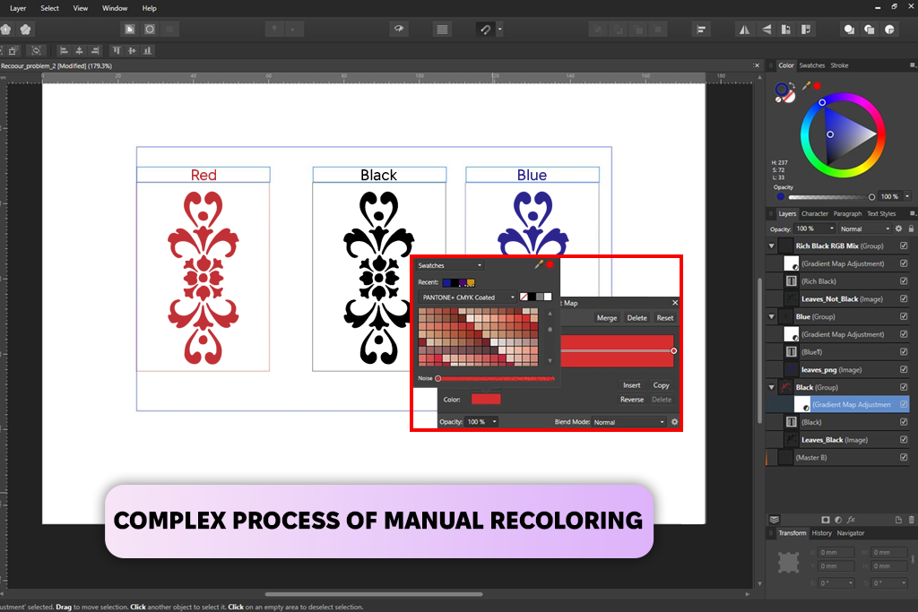Open the Select menu
Viewport: 918px width, 612px height.
coord(50,8)
